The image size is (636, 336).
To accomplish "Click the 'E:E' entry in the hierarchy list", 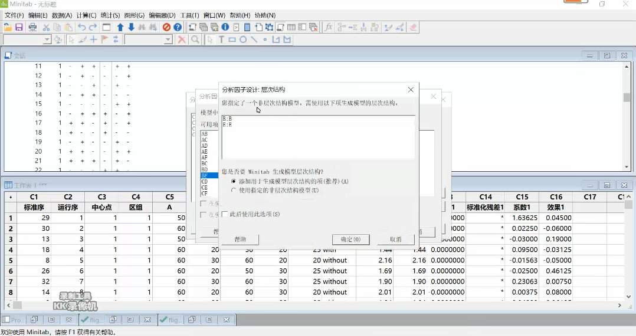I will pyautogui.click(x=227, y=125).
